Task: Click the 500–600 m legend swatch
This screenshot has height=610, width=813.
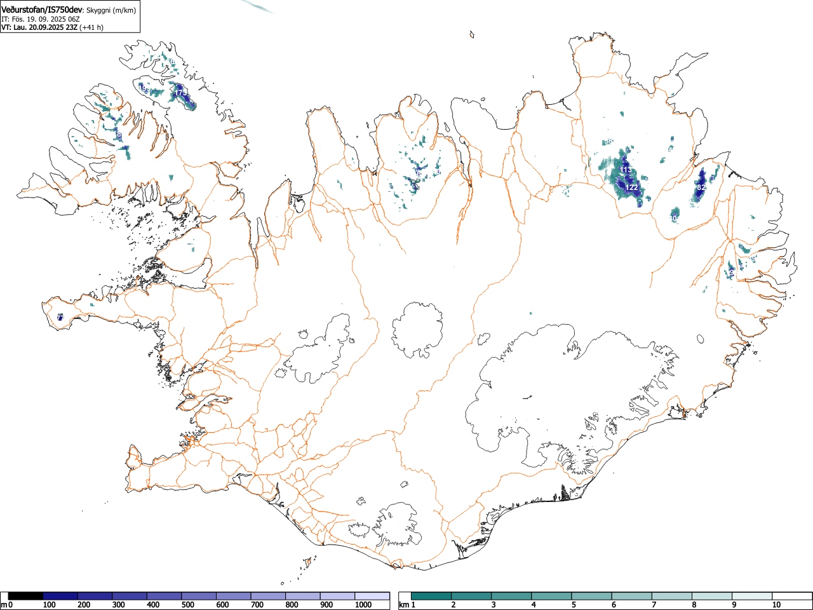Action: pos(199,596)
